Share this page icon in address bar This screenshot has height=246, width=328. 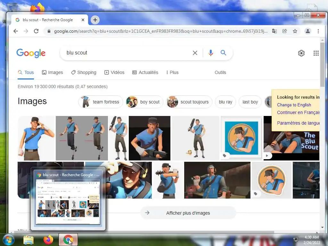pos(285,31)
